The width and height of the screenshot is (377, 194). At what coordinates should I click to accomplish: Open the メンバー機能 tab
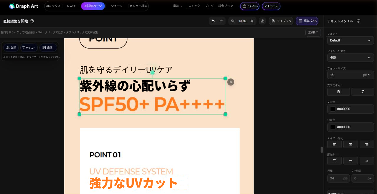click(x=138, y=6)
